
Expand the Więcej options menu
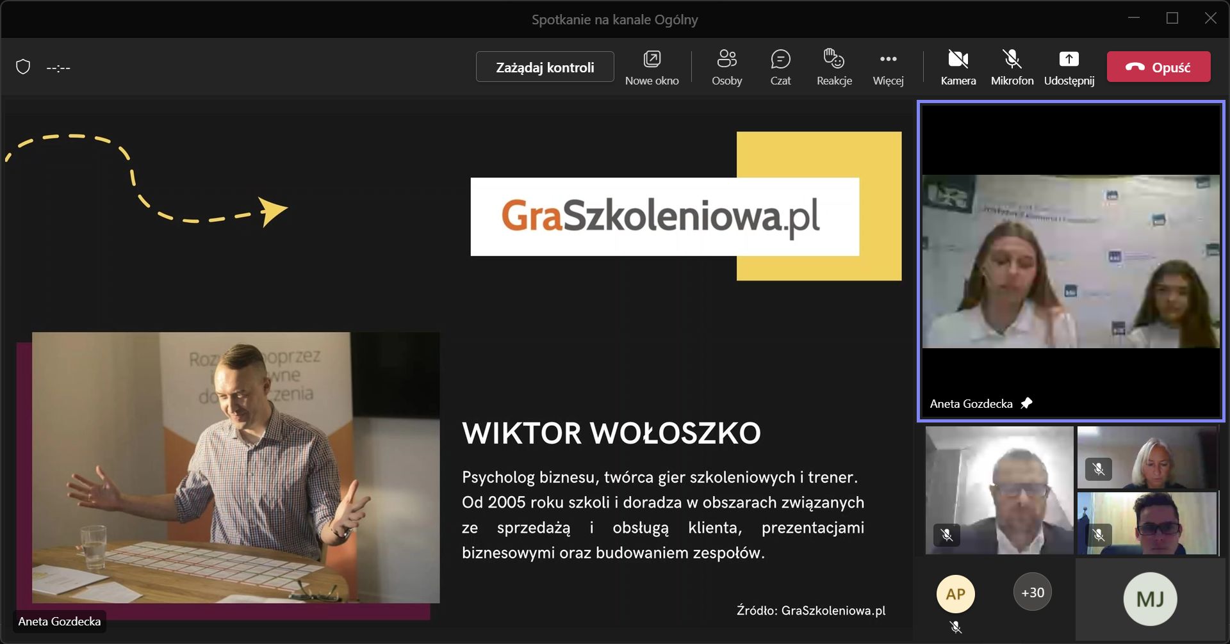[x=888, y=67]
